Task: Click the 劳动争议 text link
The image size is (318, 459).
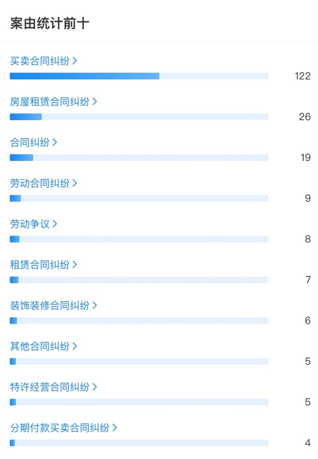Action: click(x=30, y=224)
